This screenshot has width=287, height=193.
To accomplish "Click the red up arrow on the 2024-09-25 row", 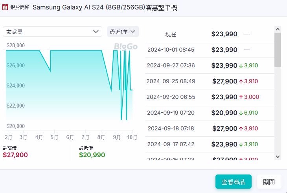I will click(241, 81).
